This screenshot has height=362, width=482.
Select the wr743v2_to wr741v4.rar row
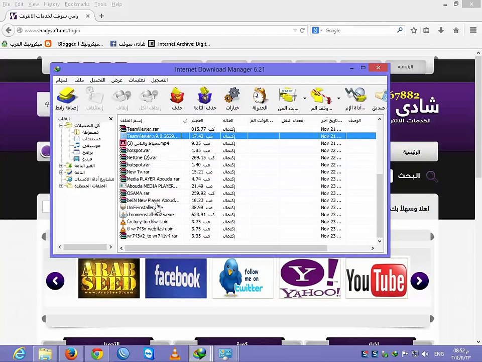[x=248, y=236]
